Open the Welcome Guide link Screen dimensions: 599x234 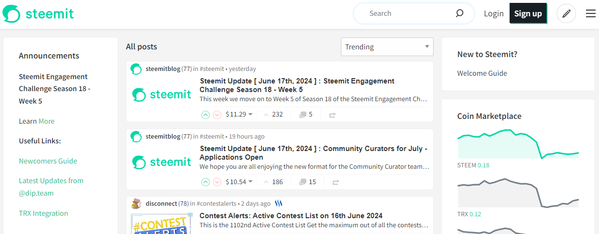pyautogui.click(x=482, y=73)
